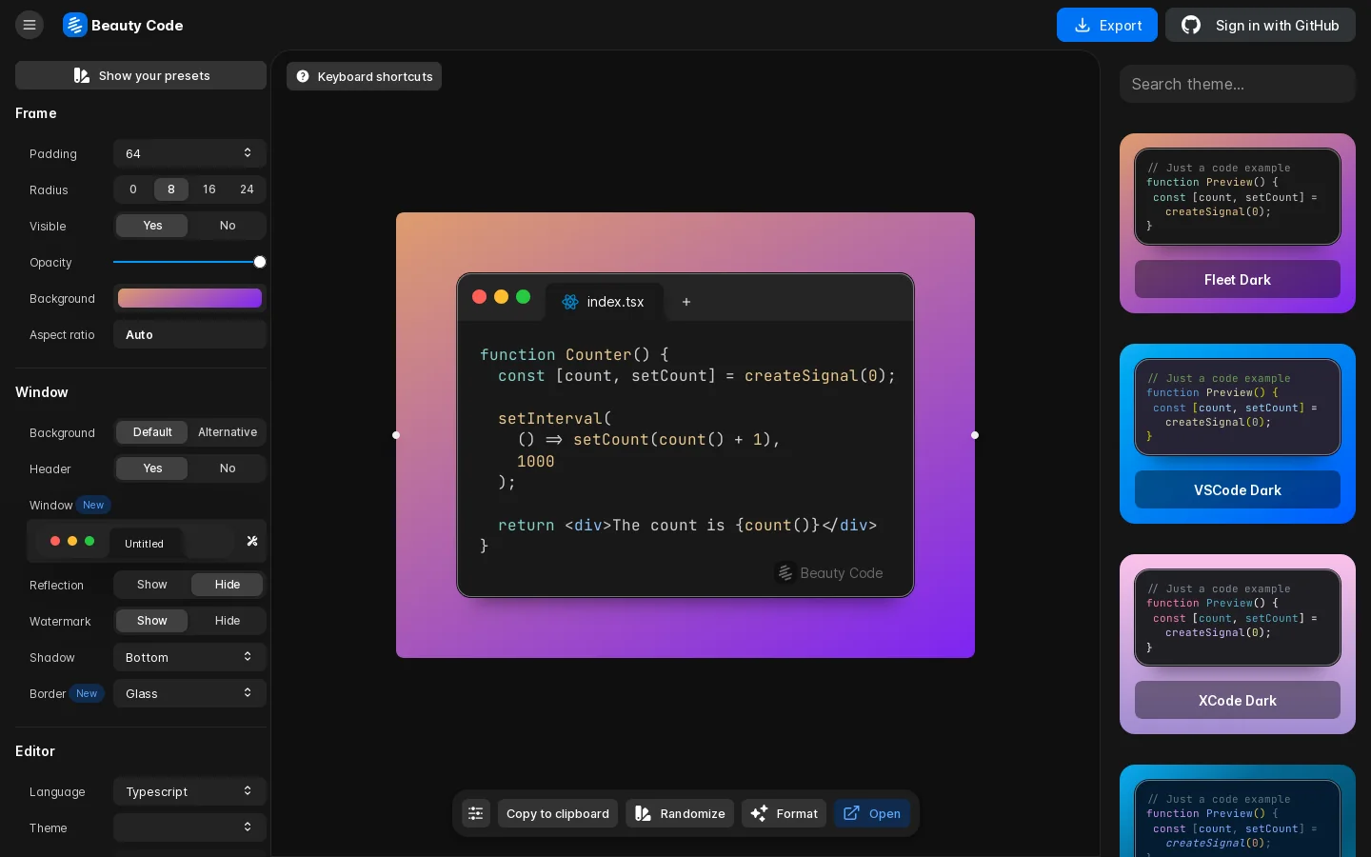The width and height of the screenshot is (1371, 857).
Task: Click the Open button
Action: pyautogui.click(x=872, y=813)
